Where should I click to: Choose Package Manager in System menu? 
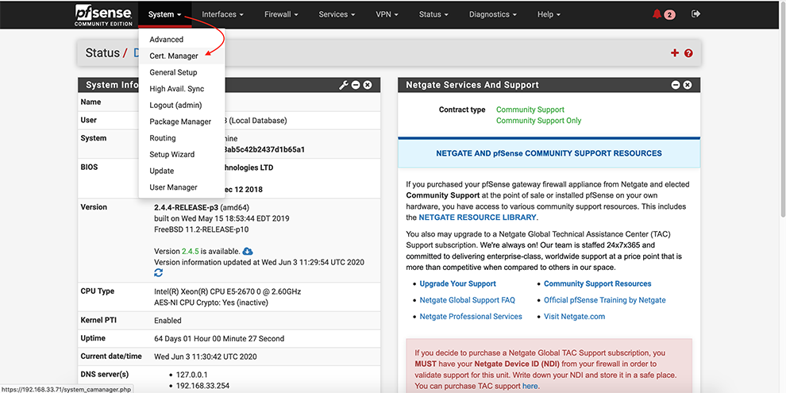[x=180, y=121]
